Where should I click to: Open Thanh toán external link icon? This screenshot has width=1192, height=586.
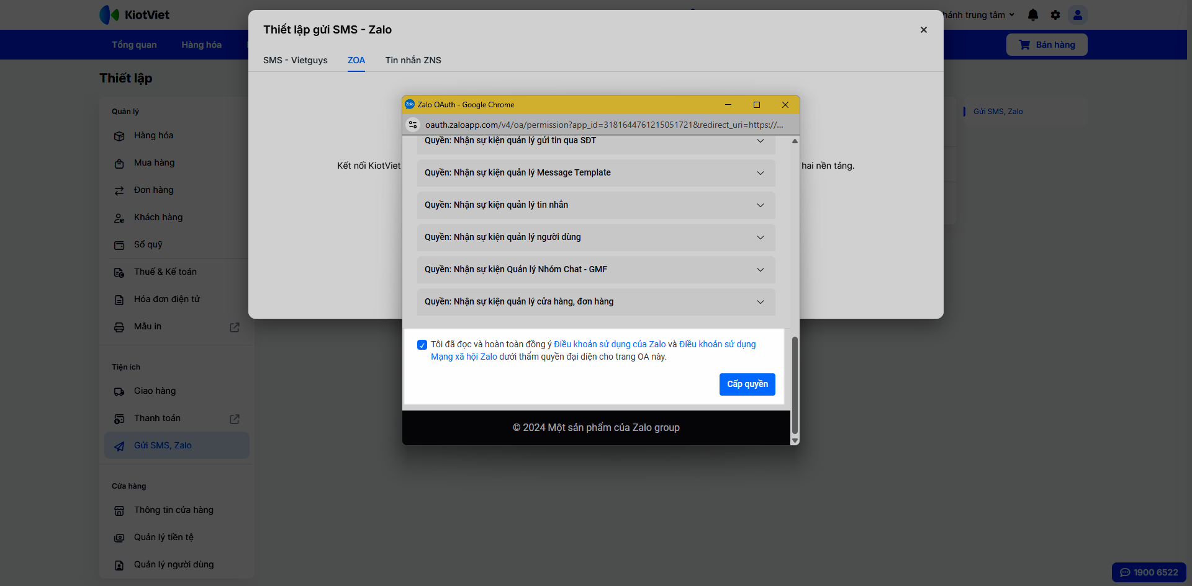click(x=235, y=419)
